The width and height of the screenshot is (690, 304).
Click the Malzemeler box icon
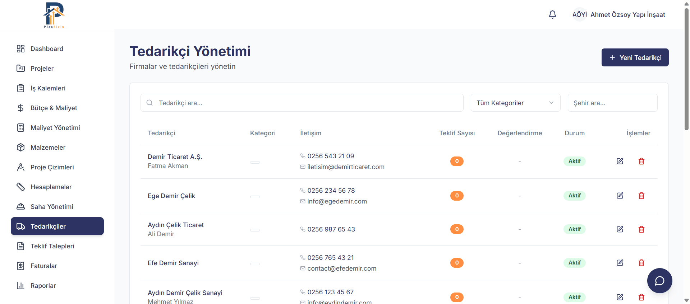[21, 148]
